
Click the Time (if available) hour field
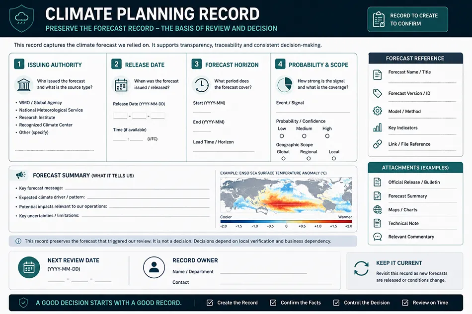(120, 139)
